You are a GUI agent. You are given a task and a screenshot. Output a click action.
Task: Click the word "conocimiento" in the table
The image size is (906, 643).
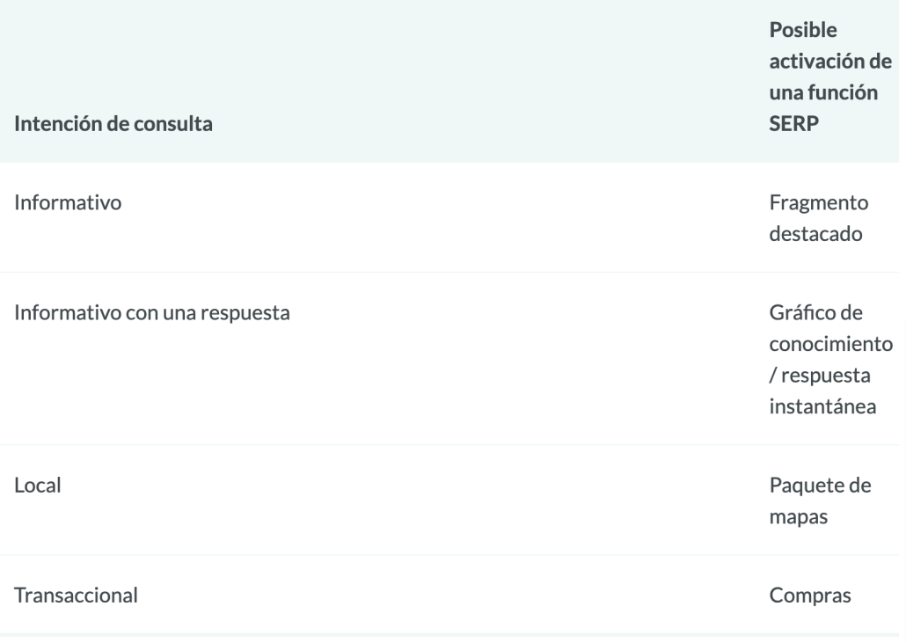point(830,343)
